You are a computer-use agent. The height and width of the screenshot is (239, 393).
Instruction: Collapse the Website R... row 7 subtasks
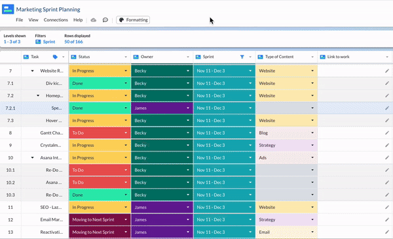pyautogui.click(x=32, y=71)
